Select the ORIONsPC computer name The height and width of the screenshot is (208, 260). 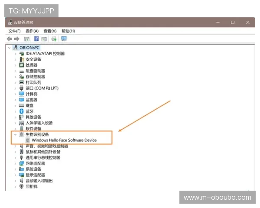(x=29, y=48)
